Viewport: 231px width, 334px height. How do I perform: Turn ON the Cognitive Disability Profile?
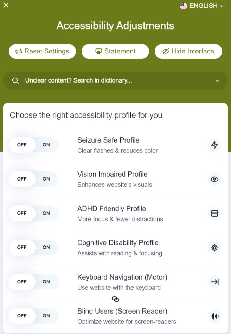click(x=46, y=247)
